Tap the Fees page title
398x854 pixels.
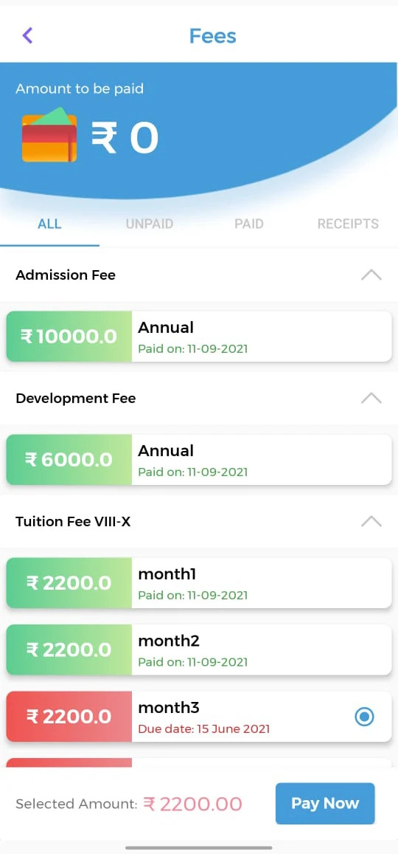pyautogui.click(x=212, y=36)
